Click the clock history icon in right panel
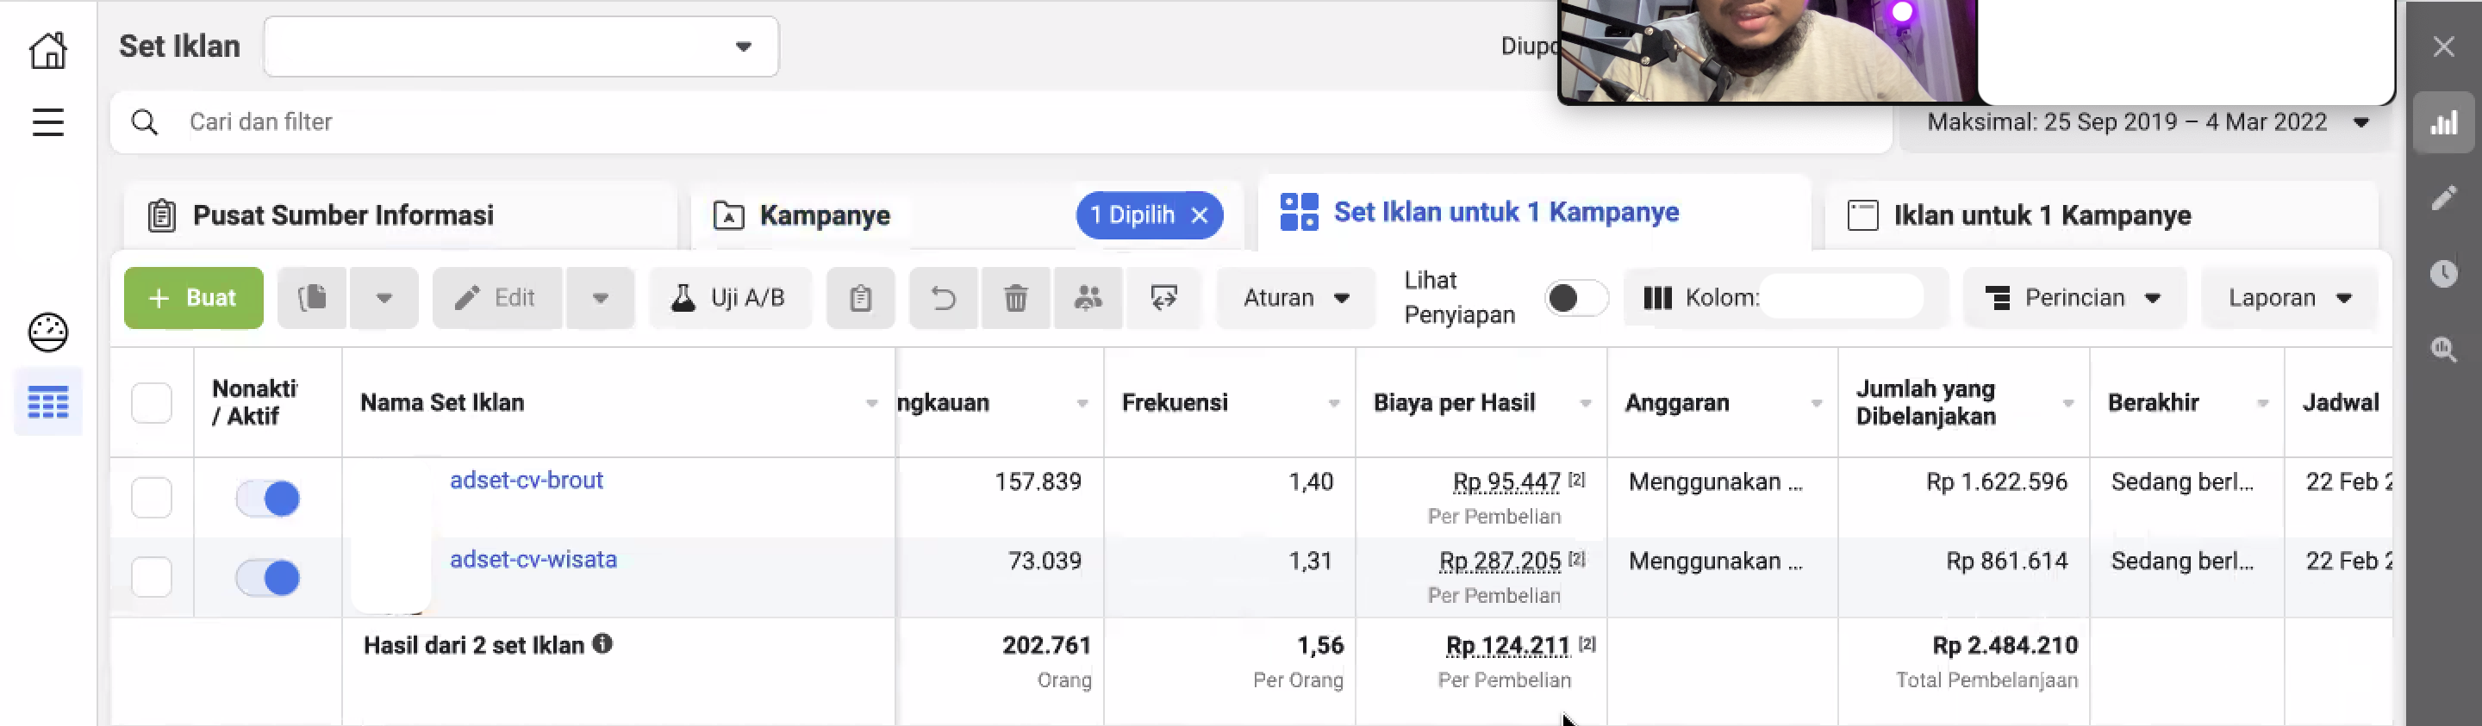 tap(2442, 274)
